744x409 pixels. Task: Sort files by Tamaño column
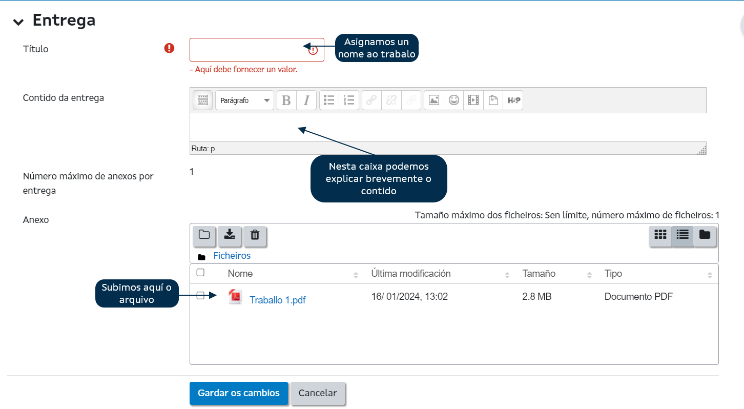(539, 274)
